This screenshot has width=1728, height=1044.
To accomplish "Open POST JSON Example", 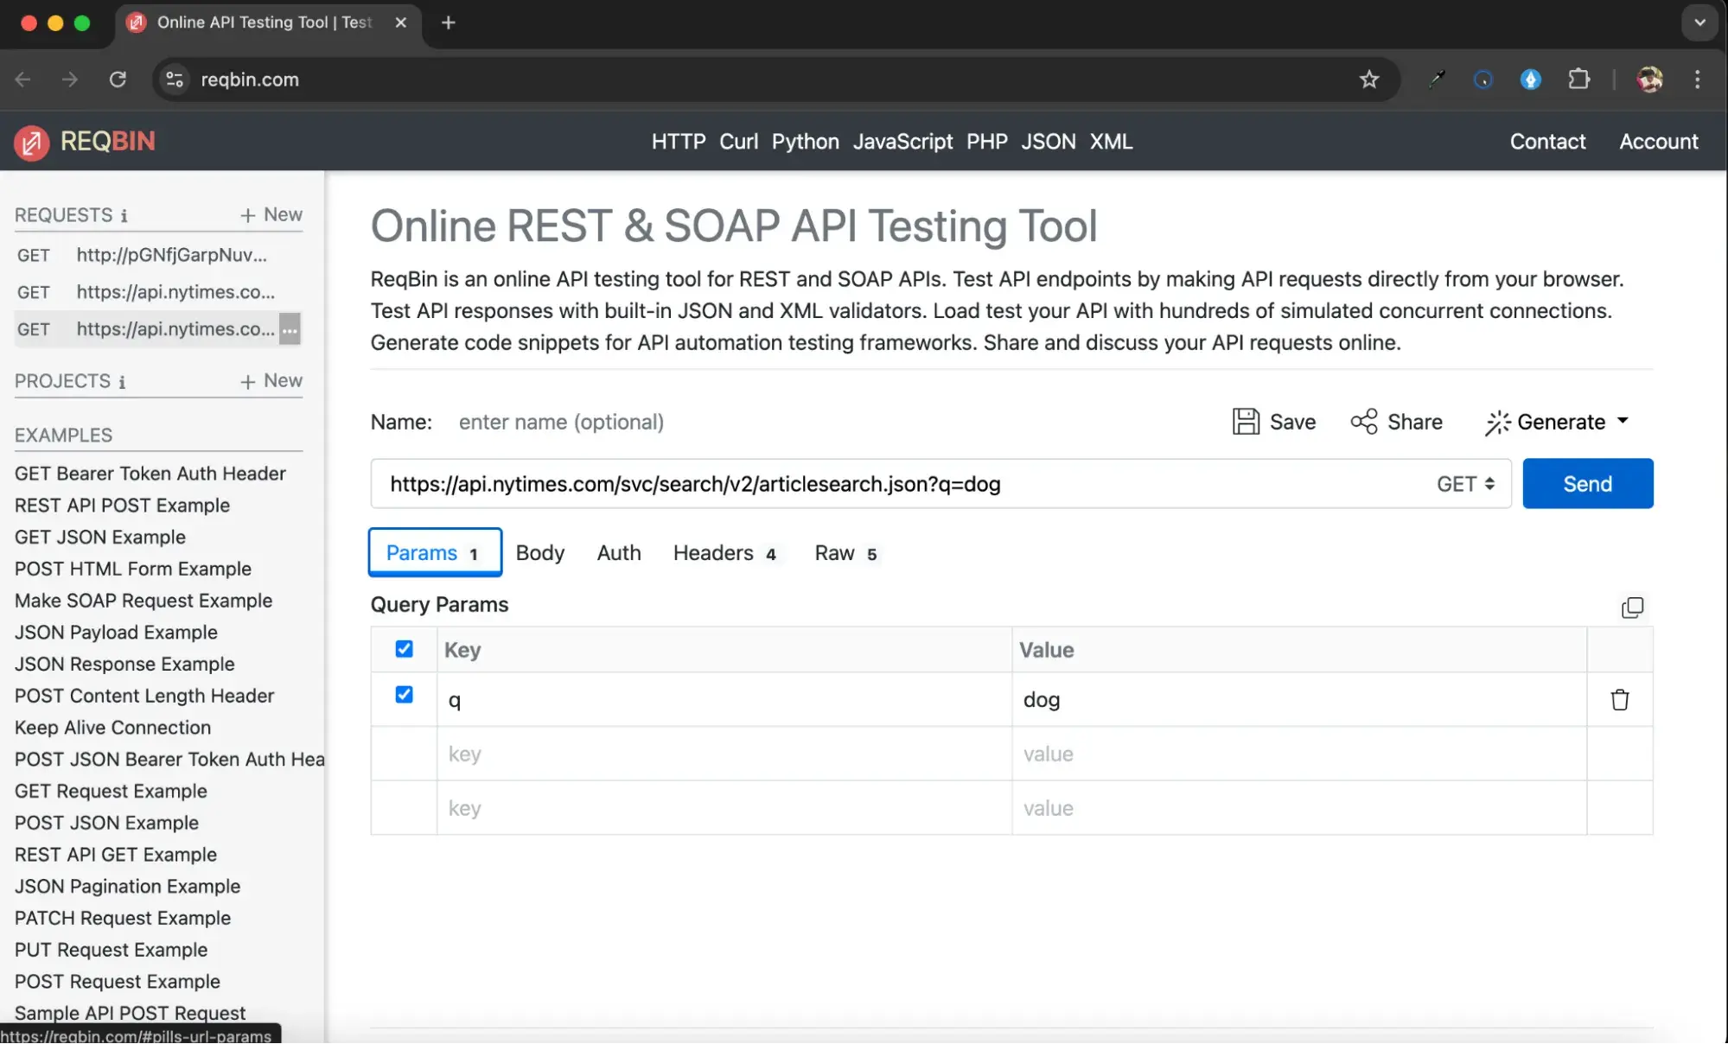I will pyautogui.click(x=106, y=823).
